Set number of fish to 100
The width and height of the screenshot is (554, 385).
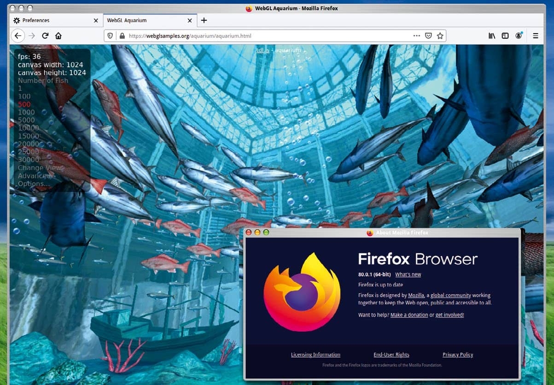(24, 96)
